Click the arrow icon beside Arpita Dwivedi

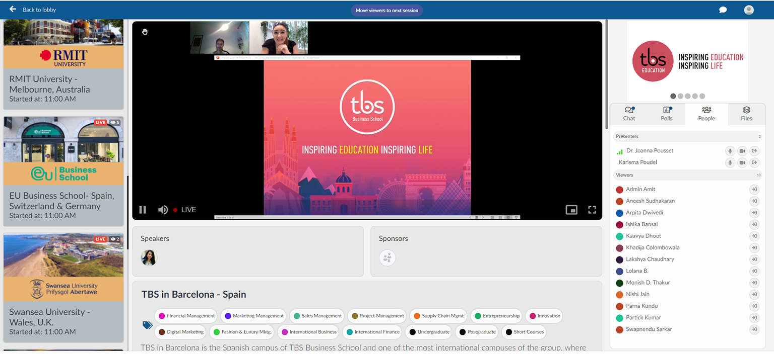[x=754, y=213]
